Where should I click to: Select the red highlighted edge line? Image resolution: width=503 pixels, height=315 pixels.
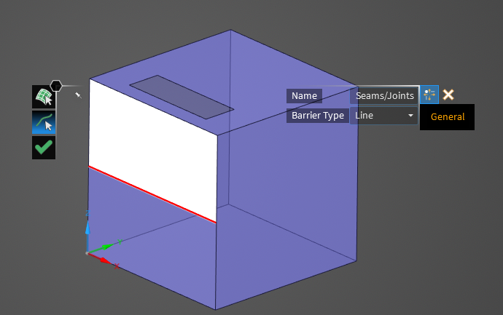coord(152,194)
